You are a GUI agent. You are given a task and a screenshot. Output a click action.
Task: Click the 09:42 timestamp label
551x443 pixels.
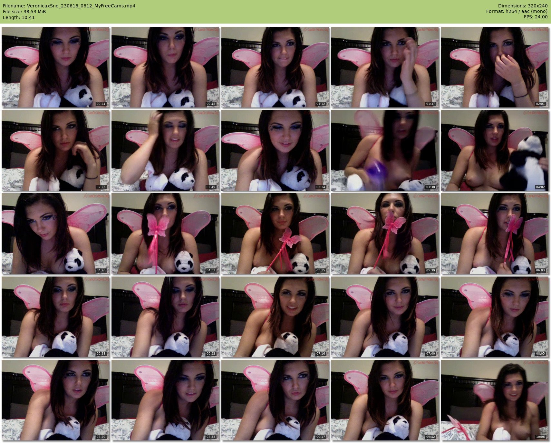coord(430,437)
